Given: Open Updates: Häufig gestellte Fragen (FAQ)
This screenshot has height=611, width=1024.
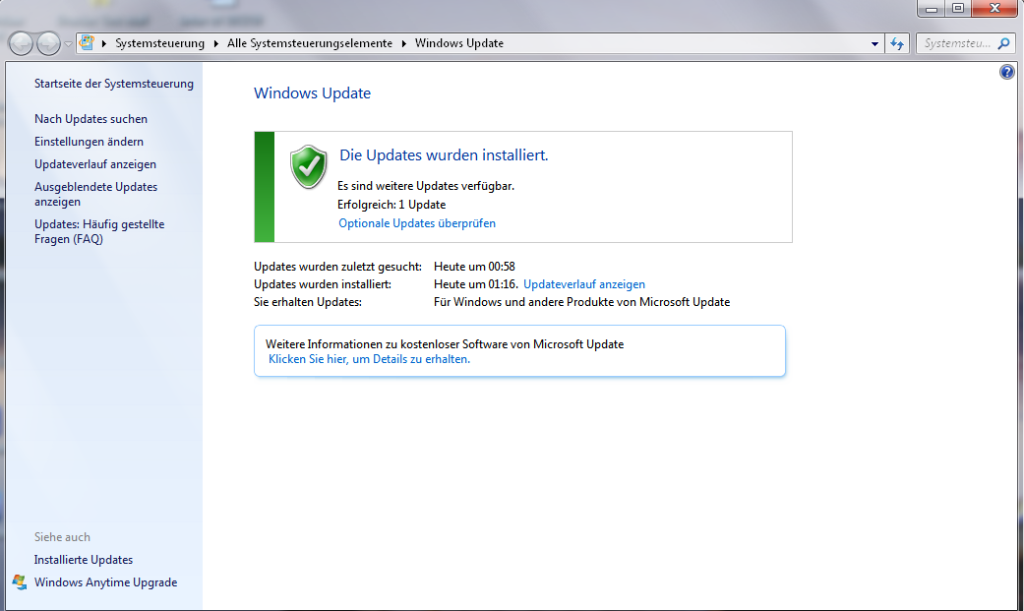Looking at the screenshot, I should pyautogui.click(x=99, y=231).
